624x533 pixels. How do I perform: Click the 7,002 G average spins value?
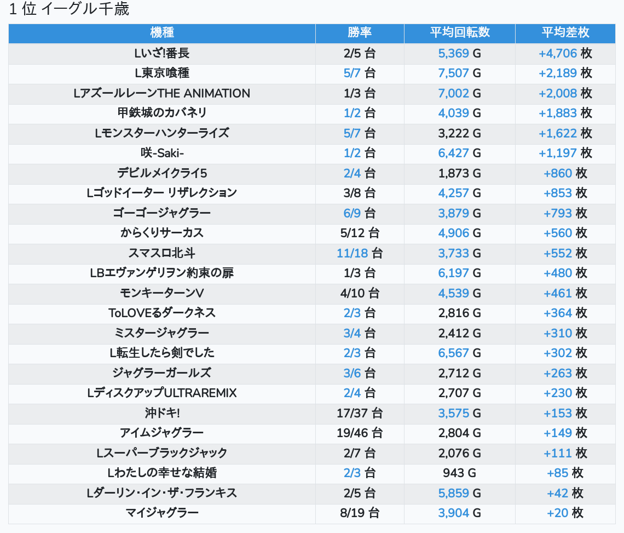(460, 93)
